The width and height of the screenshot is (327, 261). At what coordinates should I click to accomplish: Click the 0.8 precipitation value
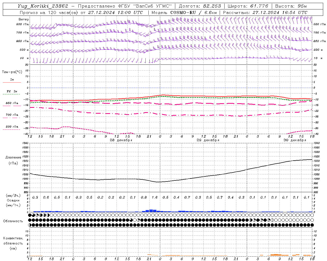tap(144, 198)
